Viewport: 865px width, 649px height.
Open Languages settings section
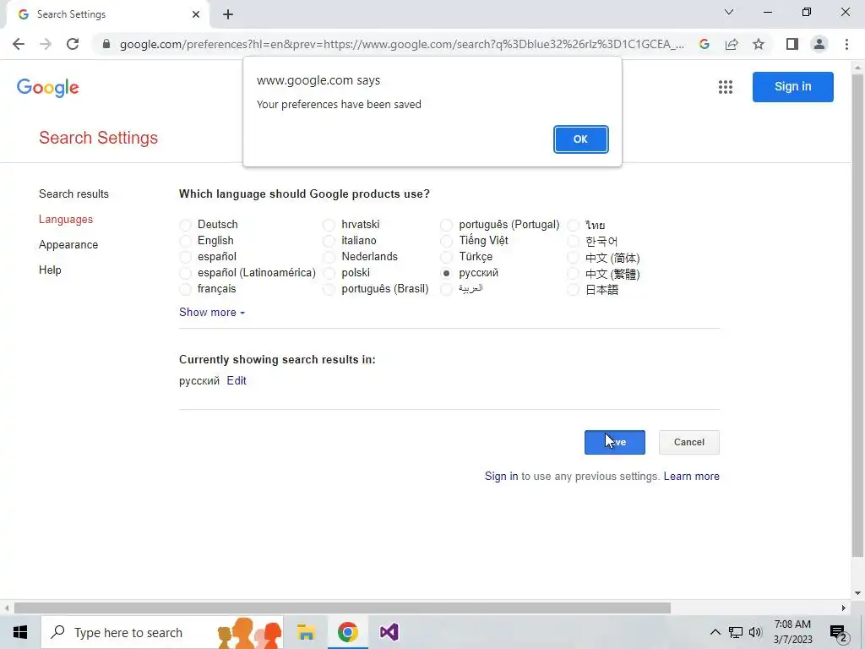pos(66,219)
